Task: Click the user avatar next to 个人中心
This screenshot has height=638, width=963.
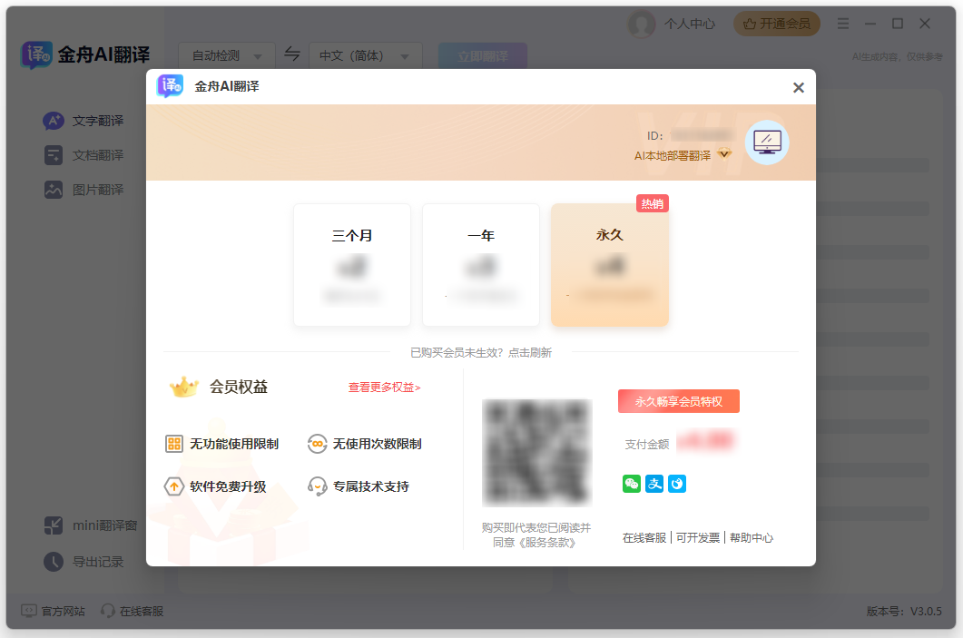Action: coord(642,25)
